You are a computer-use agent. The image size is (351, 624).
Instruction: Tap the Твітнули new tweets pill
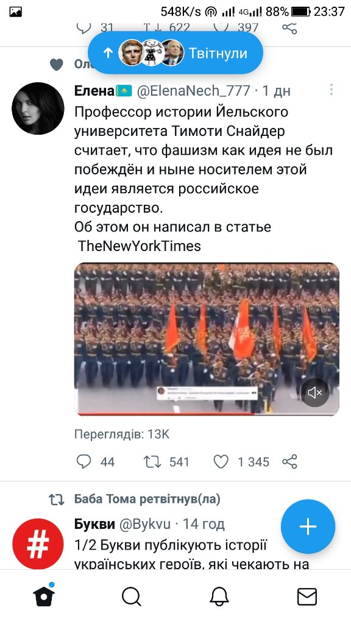[175, 53]
